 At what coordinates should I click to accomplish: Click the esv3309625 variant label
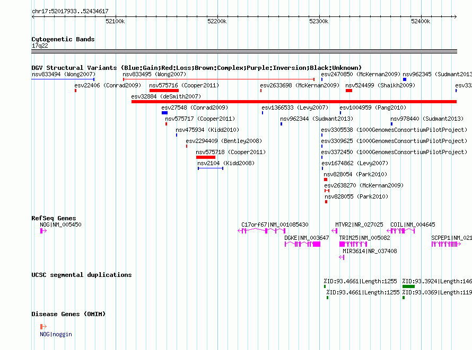pos(394,141)
